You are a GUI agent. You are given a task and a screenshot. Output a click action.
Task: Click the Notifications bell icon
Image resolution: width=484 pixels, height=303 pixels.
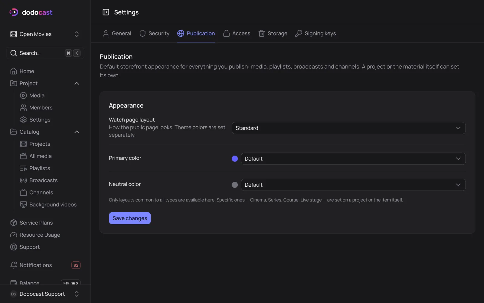coord(14,265)
